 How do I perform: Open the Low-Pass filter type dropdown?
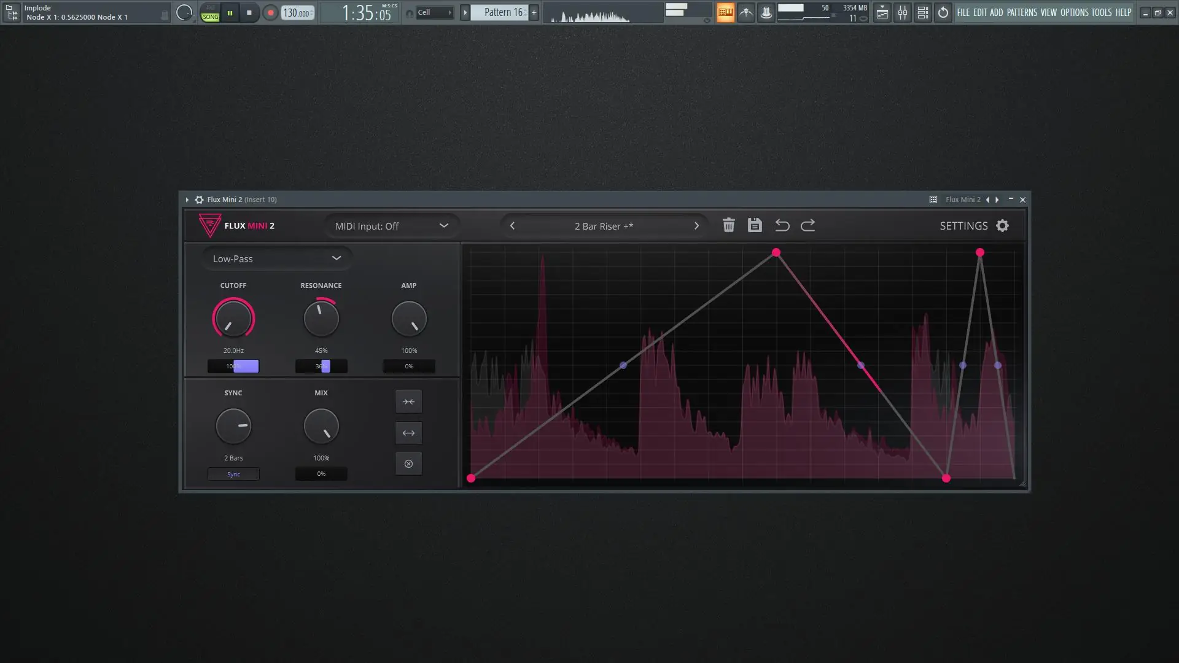click(277, 258)
